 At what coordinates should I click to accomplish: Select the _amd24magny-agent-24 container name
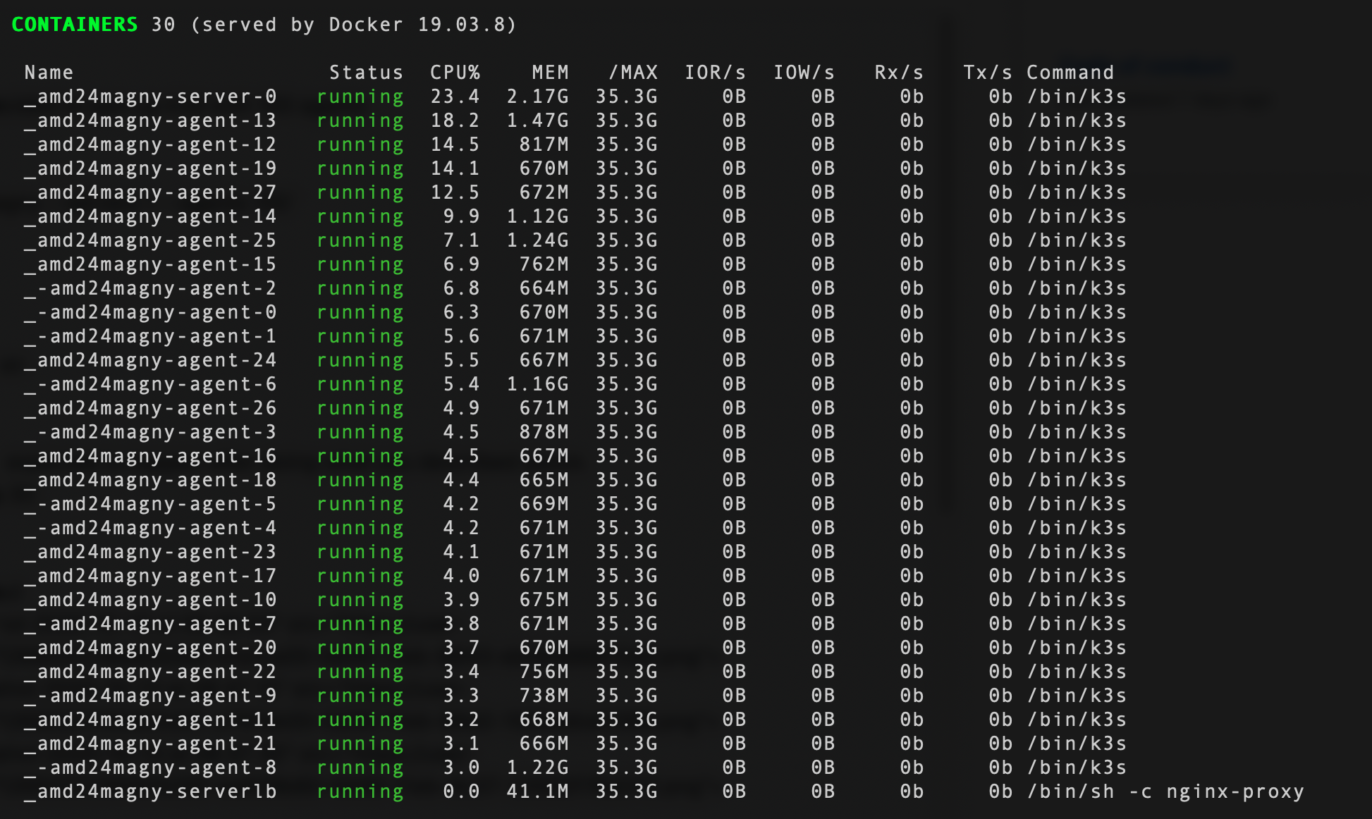point(151,360)
